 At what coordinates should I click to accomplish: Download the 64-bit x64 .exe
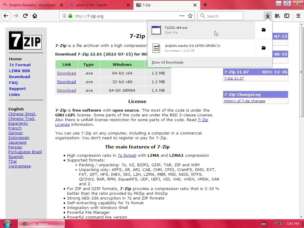[x=66, y=73]
